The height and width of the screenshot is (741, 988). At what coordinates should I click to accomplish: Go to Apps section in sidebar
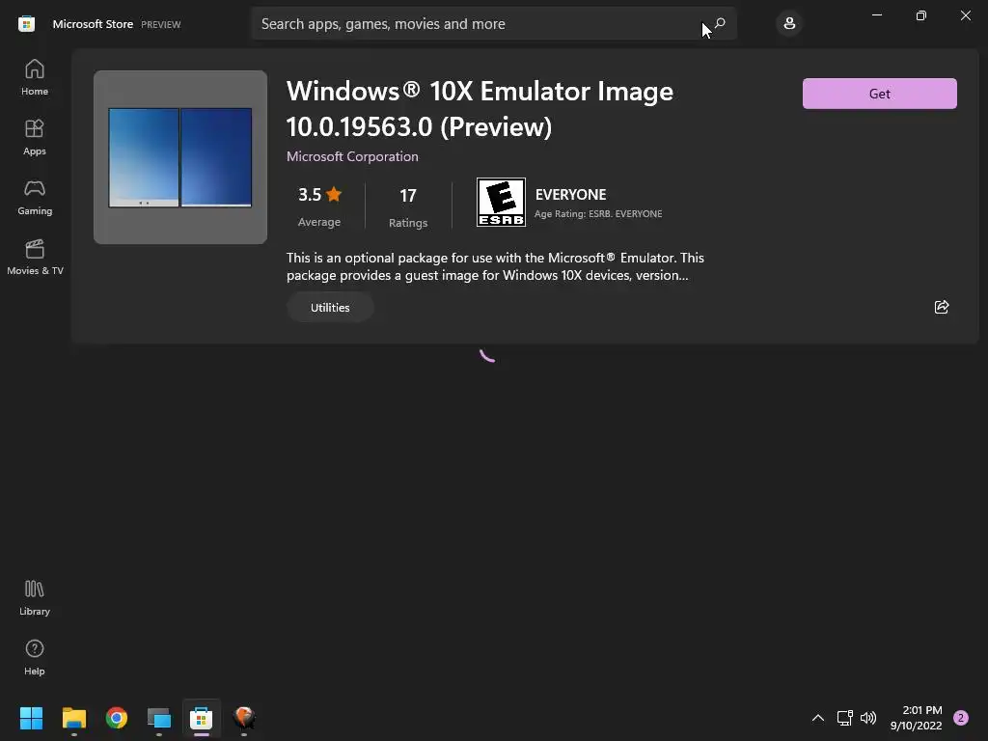[x=35, y=137]
